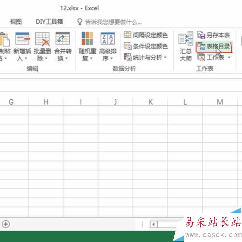The image size is (242, 242).
Task: Select column L header
Action: click(185, 102)
